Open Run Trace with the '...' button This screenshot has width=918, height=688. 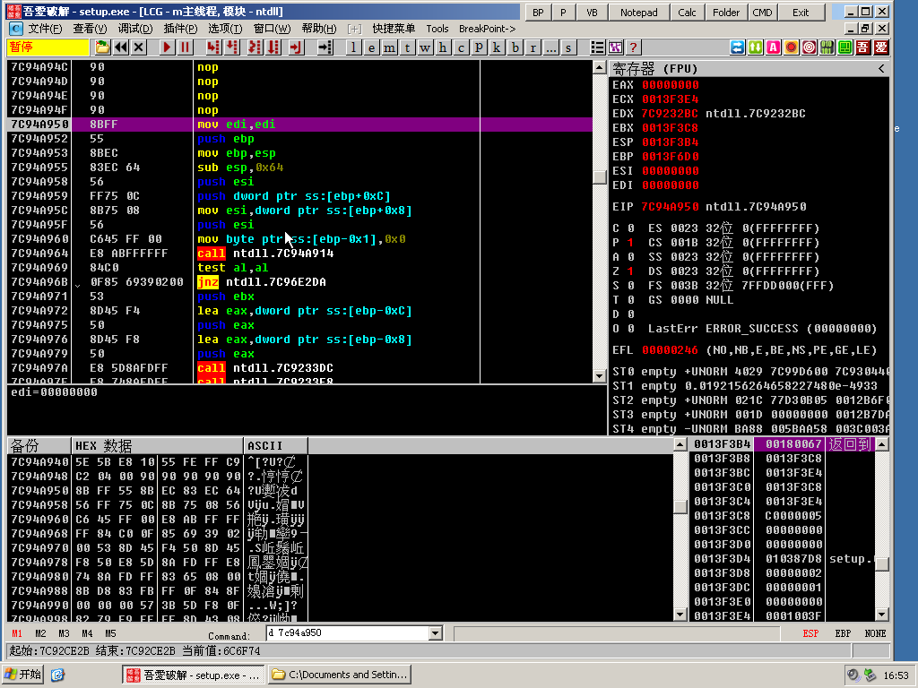(551, 48)
